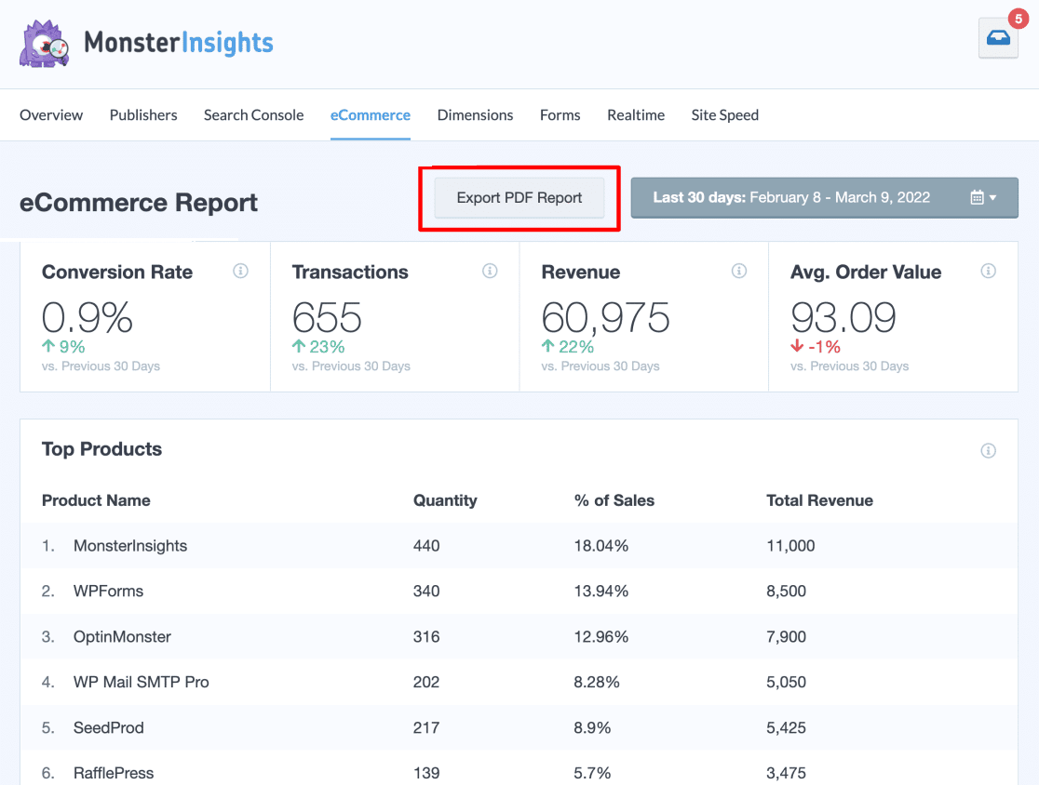Click the 23% transactions increase indicator

point(318,347)
